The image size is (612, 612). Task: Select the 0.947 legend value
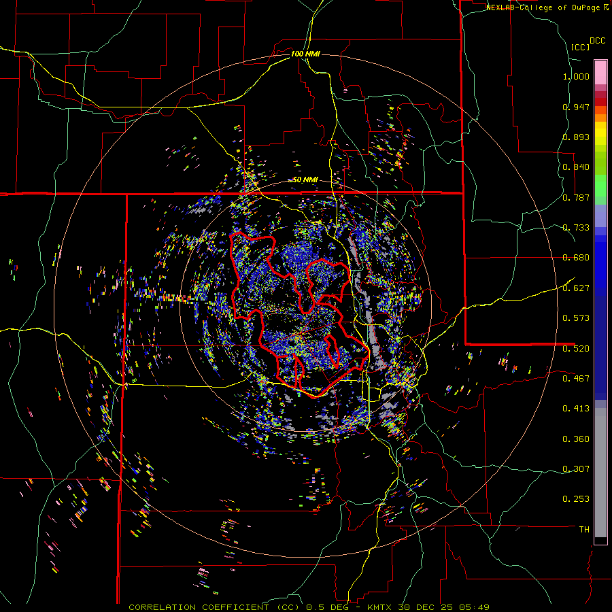pos(576,107)
